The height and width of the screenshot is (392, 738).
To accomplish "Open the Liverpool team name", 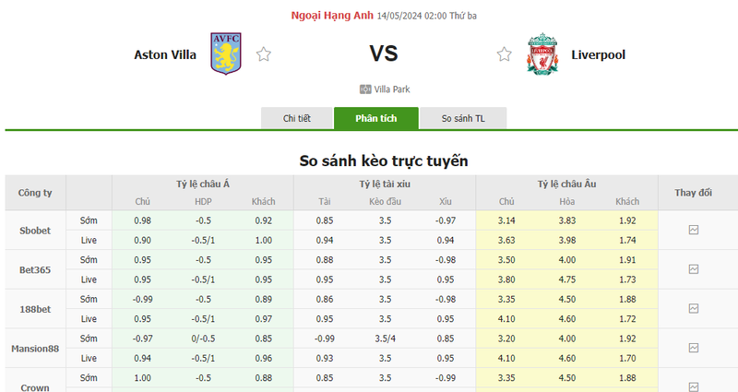I will click(598, 54).
